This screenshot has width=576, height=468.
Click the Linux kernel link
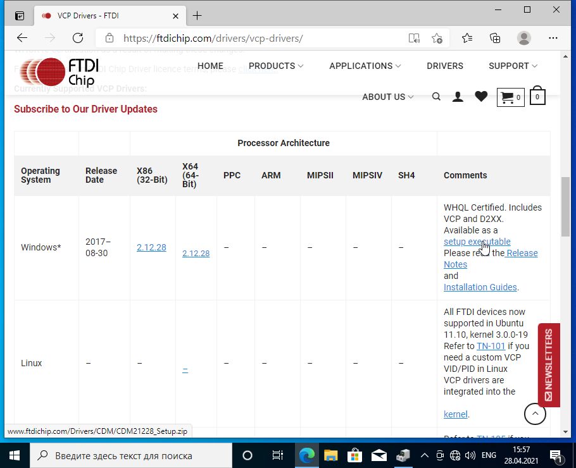tap(456, 414)
